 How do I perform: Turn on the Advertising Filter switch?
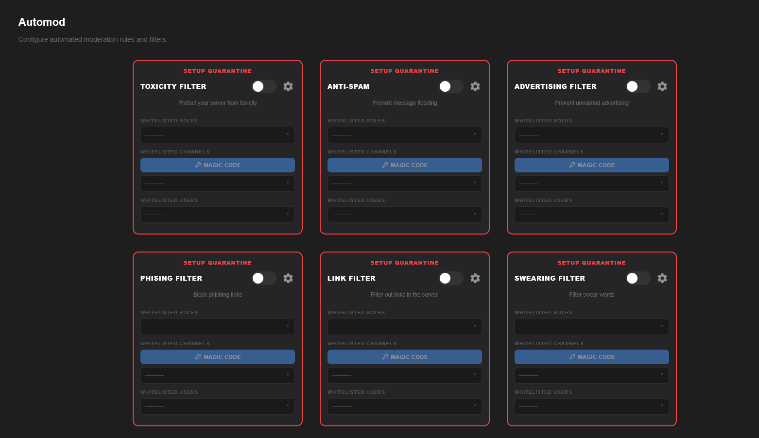638,86
